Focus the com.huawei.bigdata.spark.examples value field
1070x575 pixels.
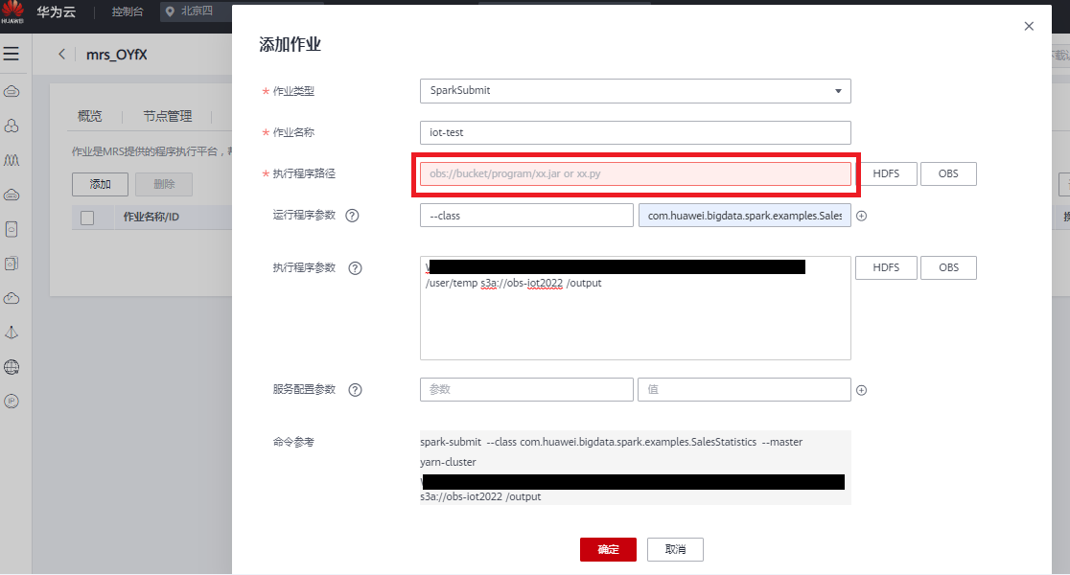coord(745,216)
